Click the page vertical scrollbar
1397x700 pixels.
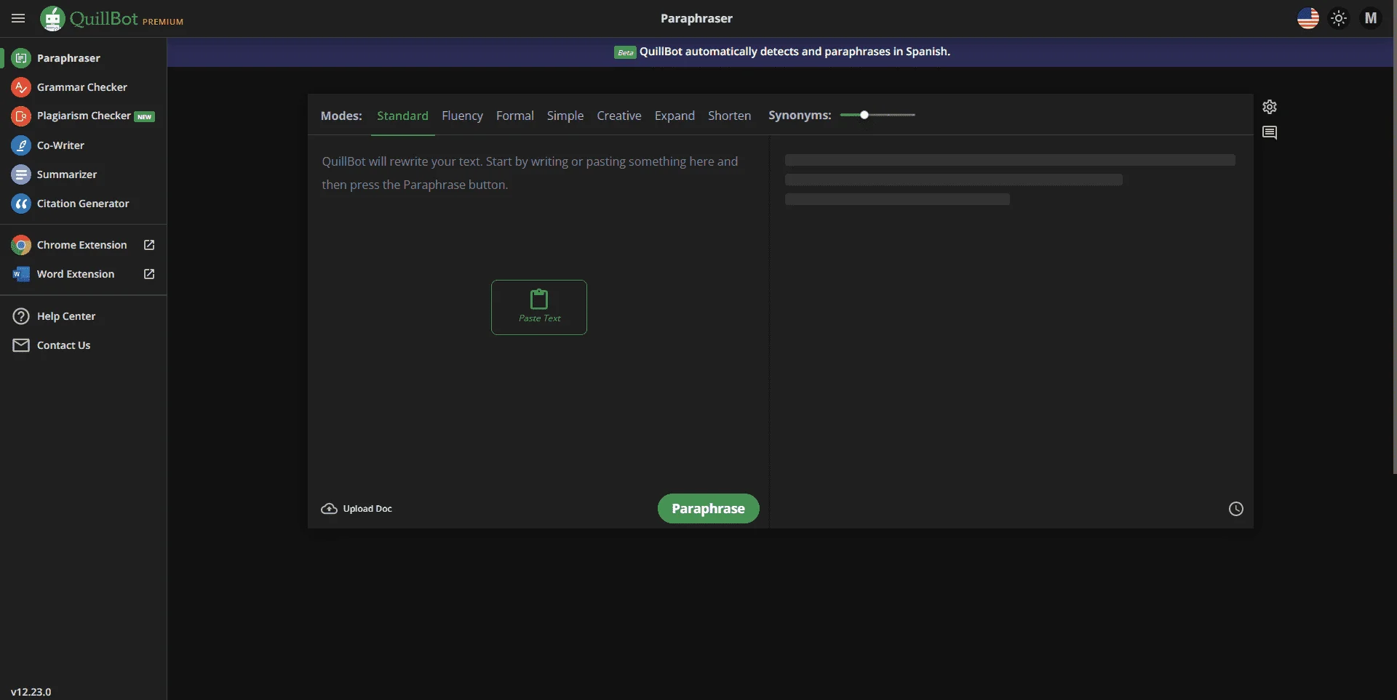[x=1394, y=237]
